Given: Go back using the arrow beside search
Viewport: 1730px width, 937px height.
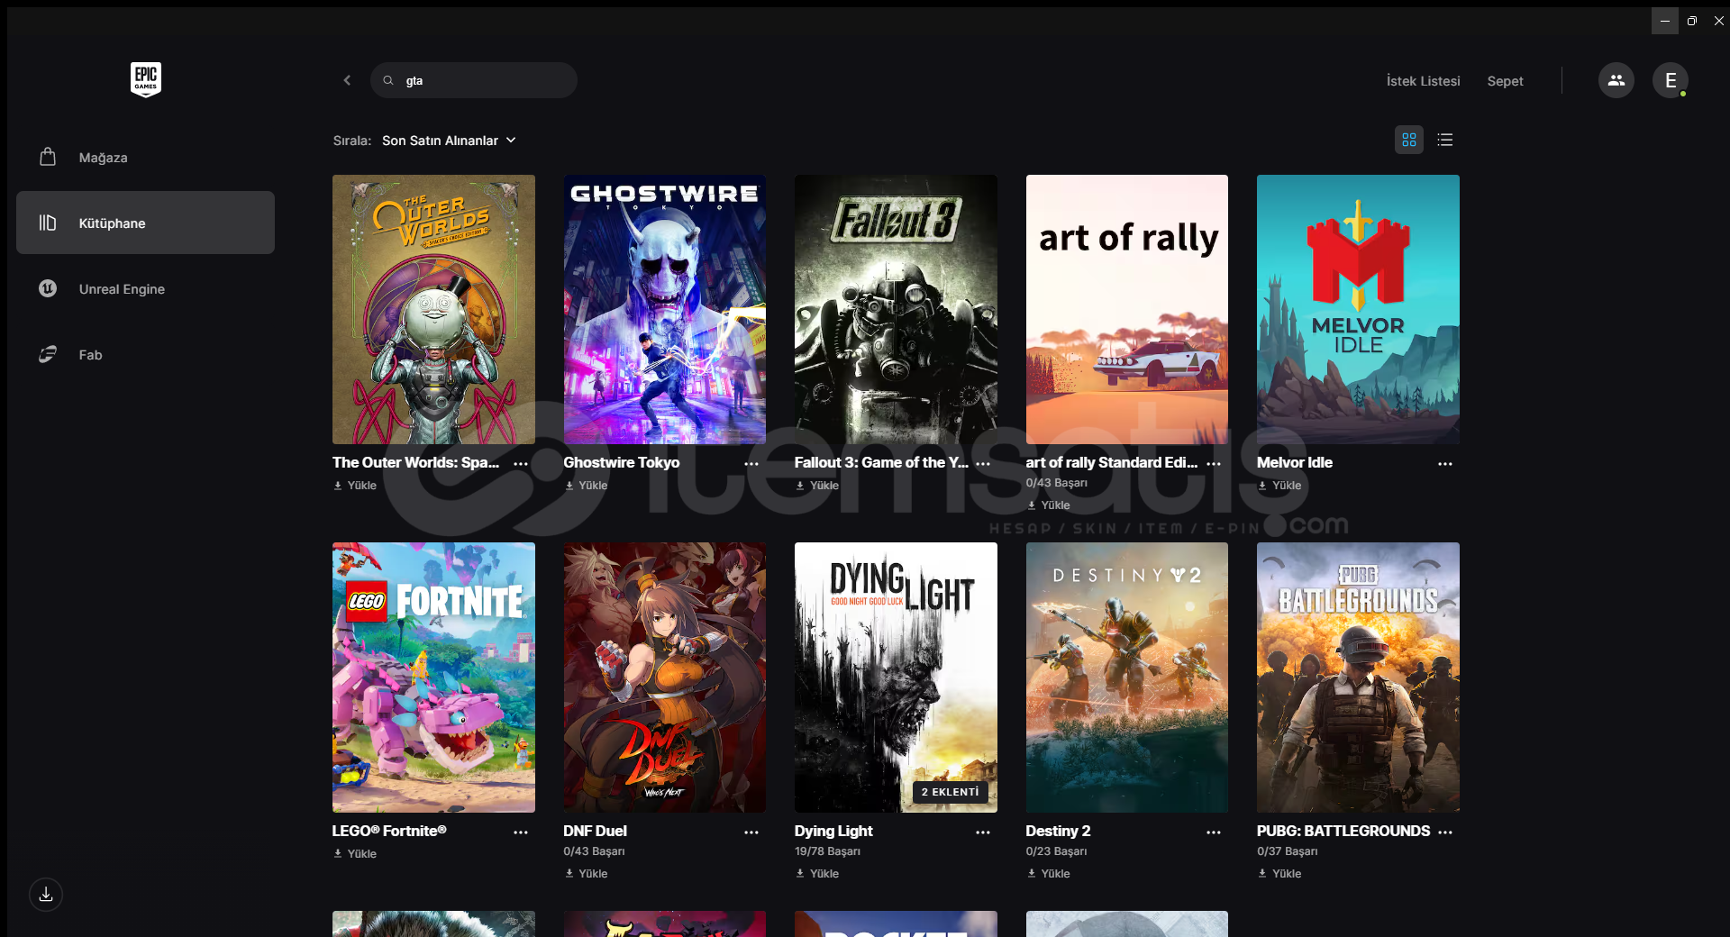Looking at the screenshot, I should 347,80.
